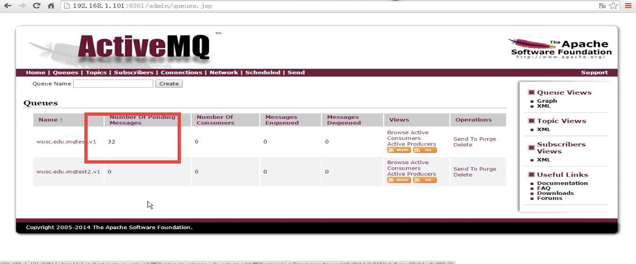Viewport: 636px width, 264px height.
Task: Open atom feed for wusc.edu.mqtest2.v1
Action: click(399, 180)
